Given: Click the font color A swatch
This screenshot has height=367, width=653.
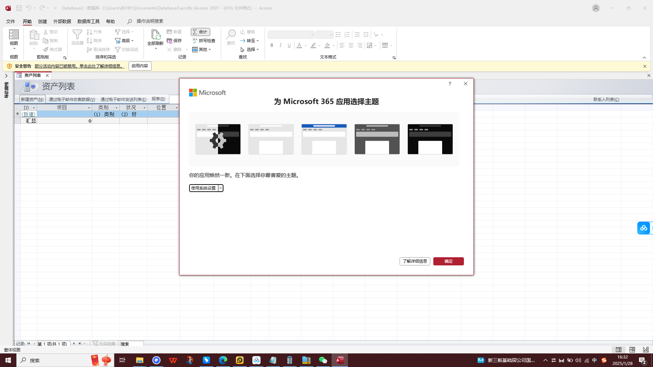Looking at the screenshot, I should coord(299,45).
